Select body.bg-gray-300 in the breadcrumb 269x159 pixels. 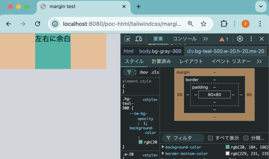pyautogui.click(x=160, y=51)
